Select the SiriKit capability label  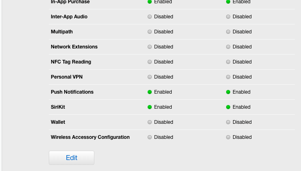coord(58,107)
